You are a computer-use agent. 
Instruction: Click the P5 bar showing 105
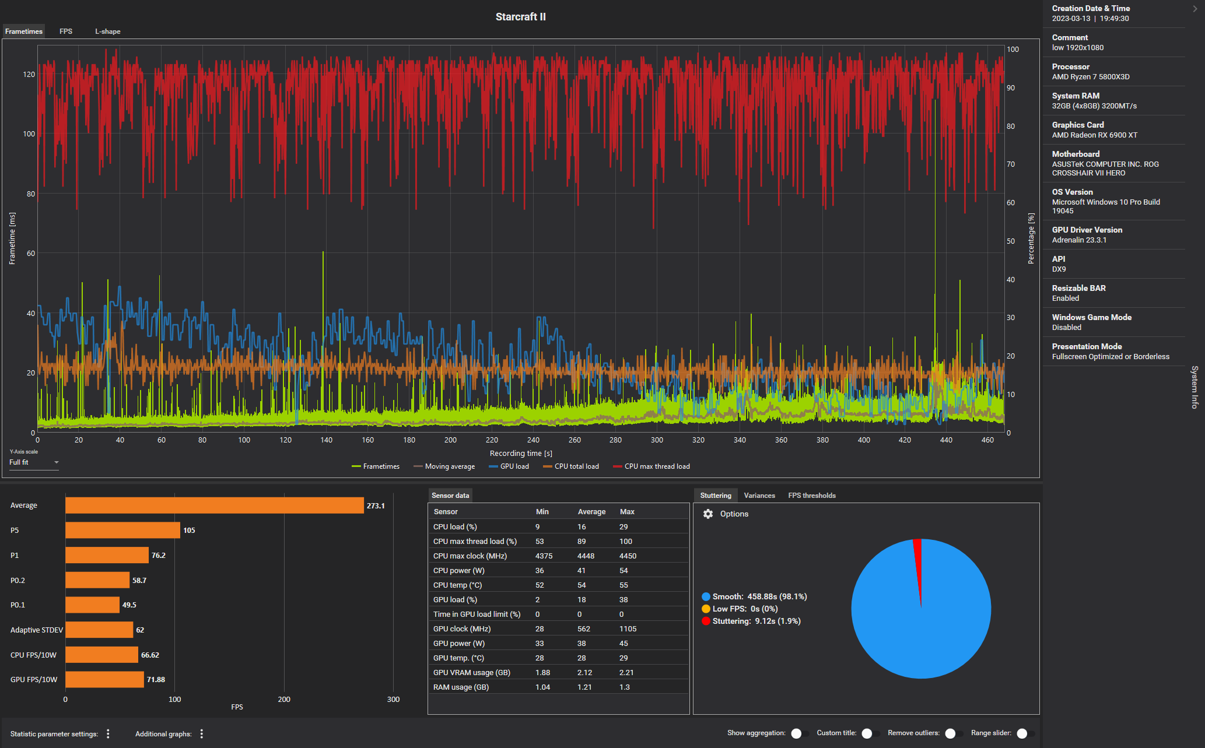click(122, 530)
